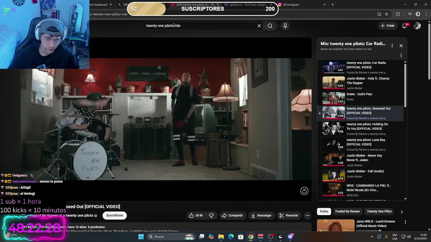Show more filter chips with right arrow
This screenshot has height=242, width=431.
(x=401, y=212)
